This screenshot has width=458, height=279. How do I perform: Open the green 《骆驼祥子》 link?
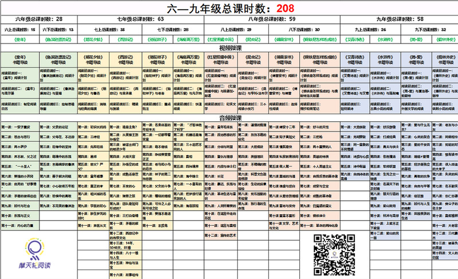point(158,39)
